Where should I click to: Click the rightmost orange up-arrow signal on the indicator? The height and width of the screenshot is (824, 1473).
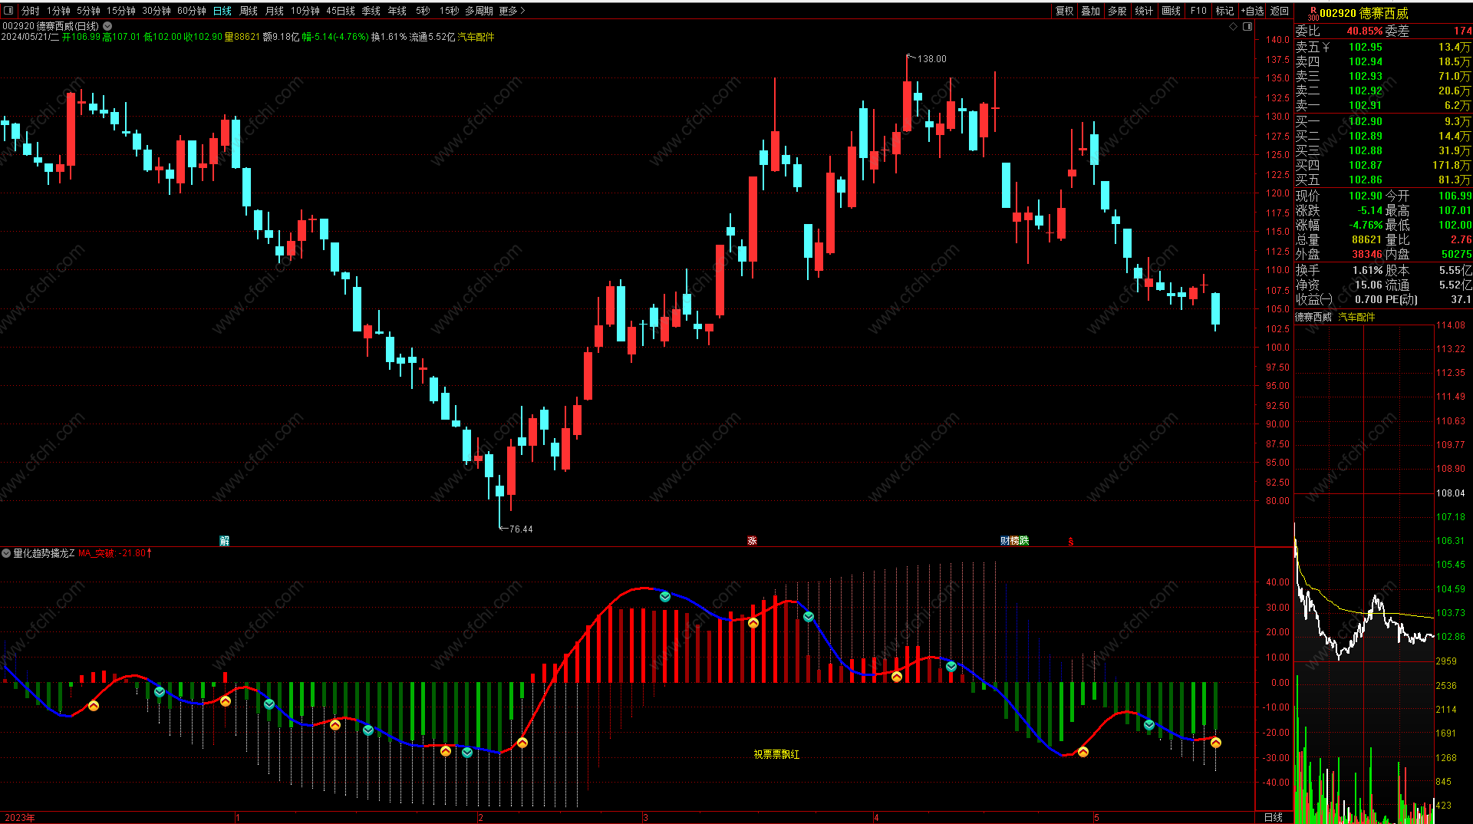pyautogui.click(x=1215, y=742)
